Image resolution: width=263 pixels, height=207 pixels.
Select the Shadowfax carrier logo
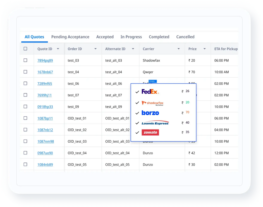[x=153, y=103]
